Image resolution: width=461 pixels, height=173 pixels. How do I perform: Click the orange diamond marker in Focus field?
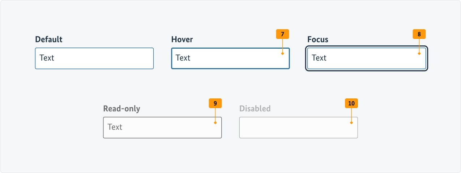point(419,54)
